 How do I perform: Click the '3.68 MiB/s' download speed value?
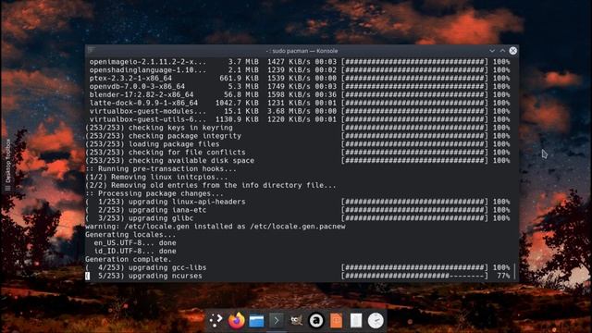click(289, 111)
